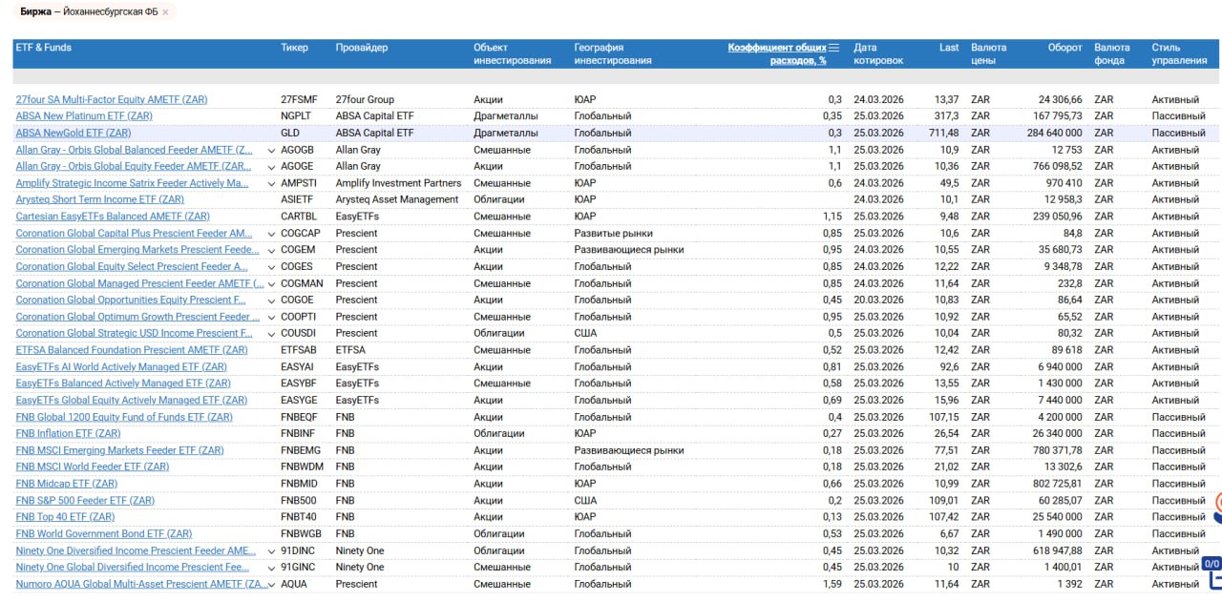Viewport: 1222px width, 601px height.
Task: Expand the Allan Gray Orbis Global Balanced Feeder row
Action: 271,150
